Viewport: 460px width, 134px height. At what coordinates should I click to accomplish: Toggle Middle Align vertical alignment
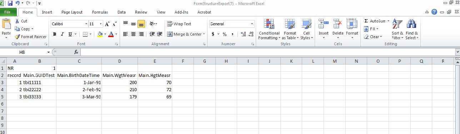pyautogui.click(x=133, y=24)
